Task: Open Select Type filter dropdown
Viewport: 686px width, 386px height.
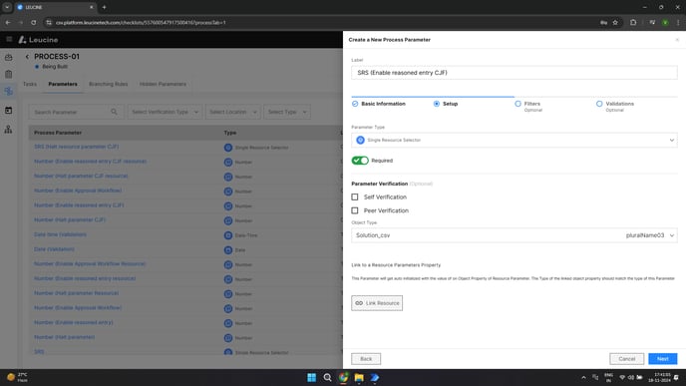Action: coord(287,112)
